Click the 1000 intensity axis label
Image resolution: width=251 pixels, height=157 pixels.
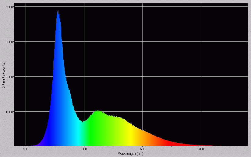click(x=9, y=112)
